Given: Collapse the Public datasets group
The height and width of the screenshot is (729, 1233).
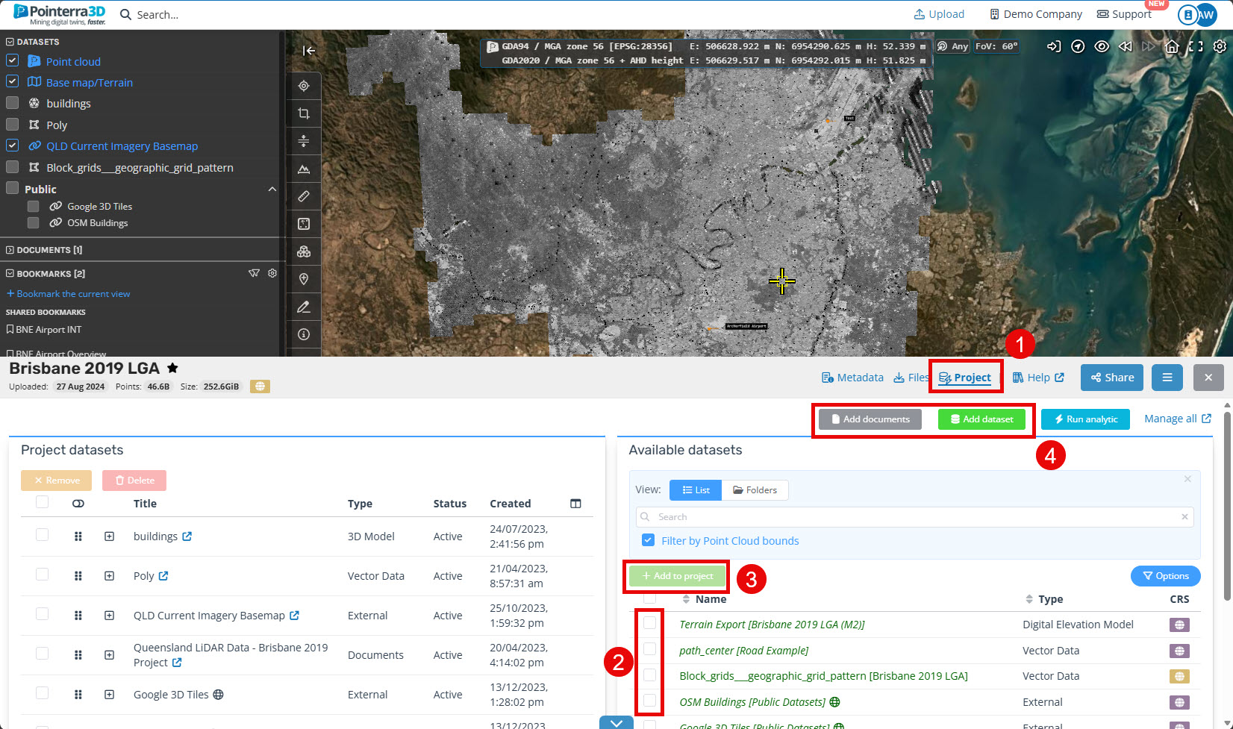Looking at the screenshot, I should pyautogui.click(x=272, y=190).
